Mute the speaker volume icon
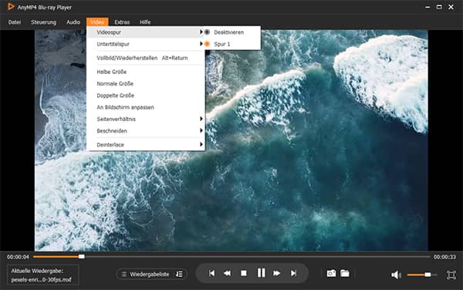The height and width of the screenshot is (290, 463). (396, 275)
